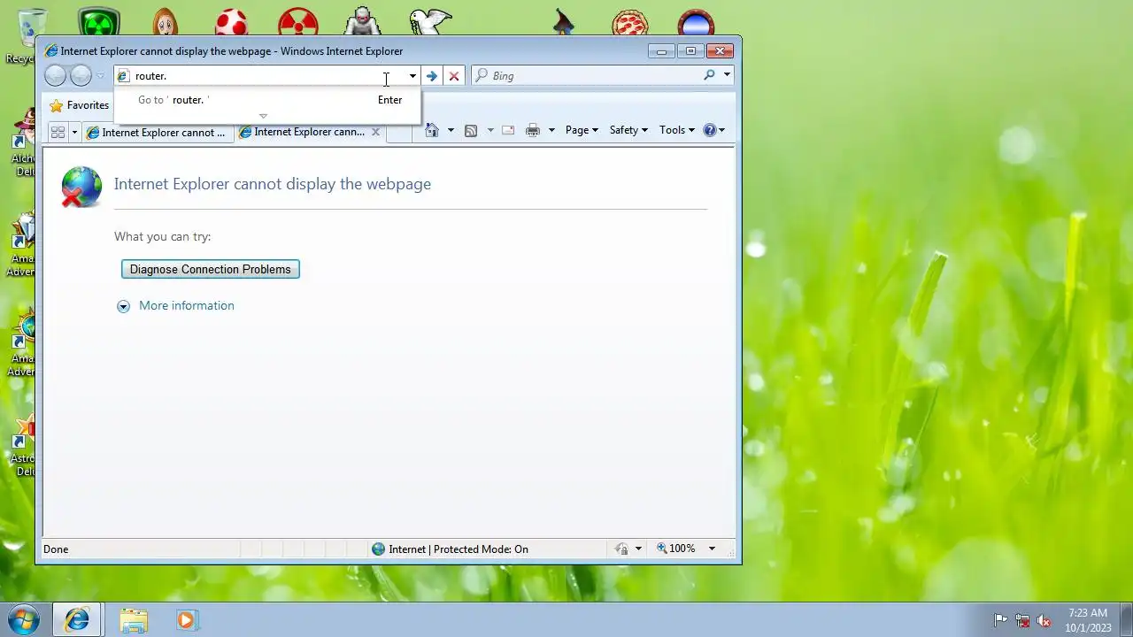This screenshot has height=637, width=1133.
Task: Click the Read Mail envelope icon
Action: tap(508, 130)
